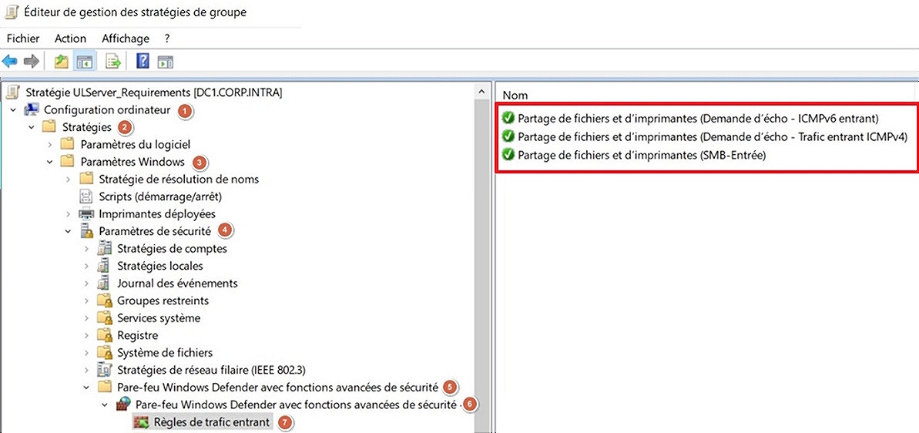Collapse the Stratégies tree node
Image resolution: width=919 pixels, height=433 pixels.
click(32, 127)
